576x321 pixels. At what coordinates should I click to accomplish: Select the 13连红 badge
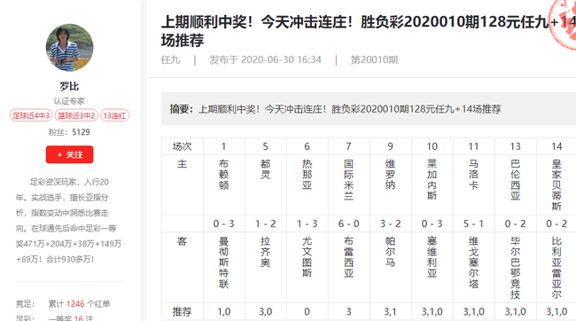(114, 115)
